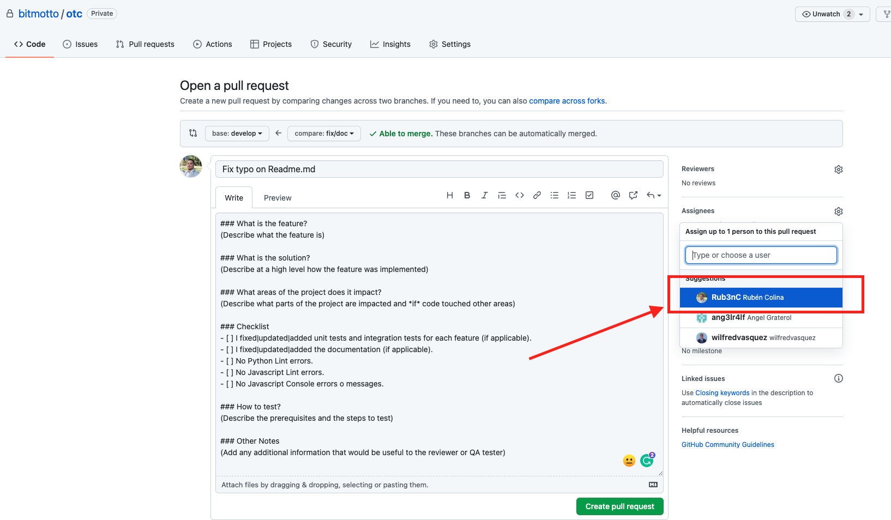
Task: Select Rub3nC Rubén Colina as assignee
Action: pos(761,298)
